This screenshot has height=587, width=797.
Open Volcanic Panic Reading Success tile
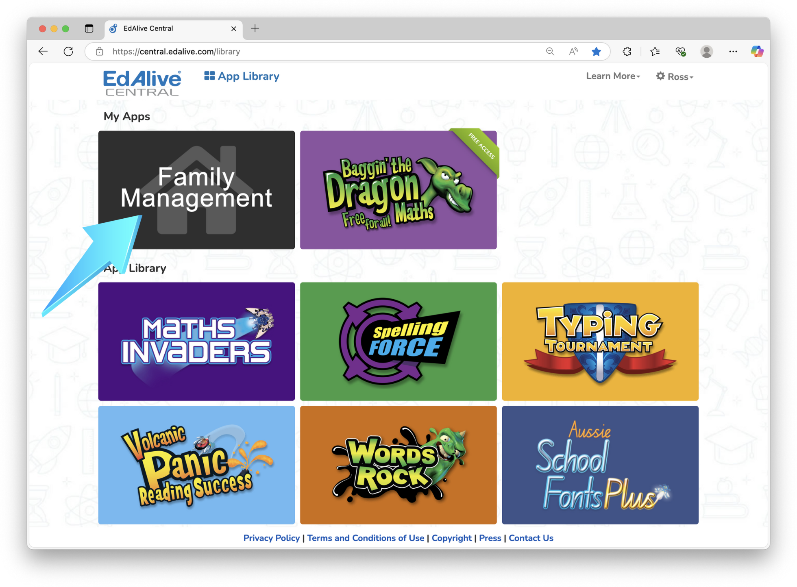(x=196, y=465)
